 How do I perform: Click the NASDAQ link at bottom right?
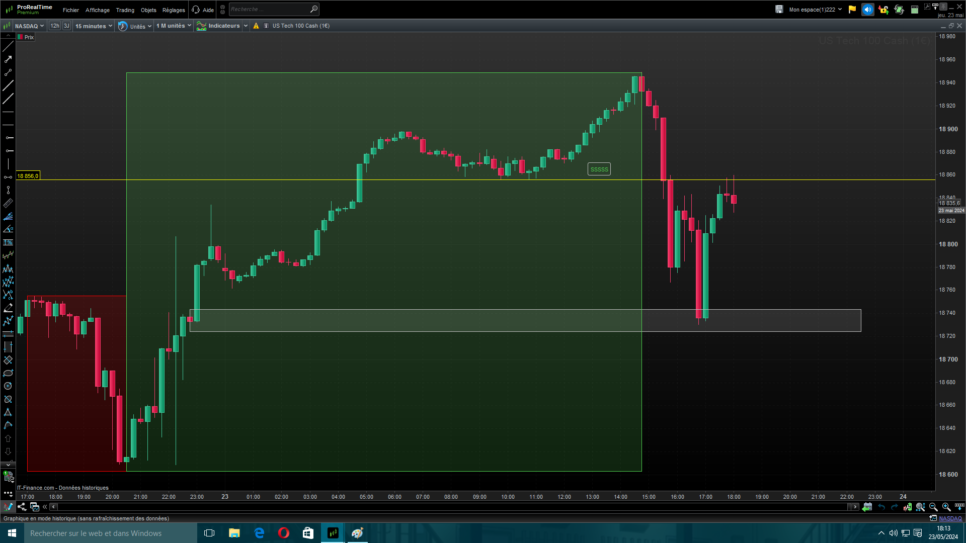click(950, 518)
